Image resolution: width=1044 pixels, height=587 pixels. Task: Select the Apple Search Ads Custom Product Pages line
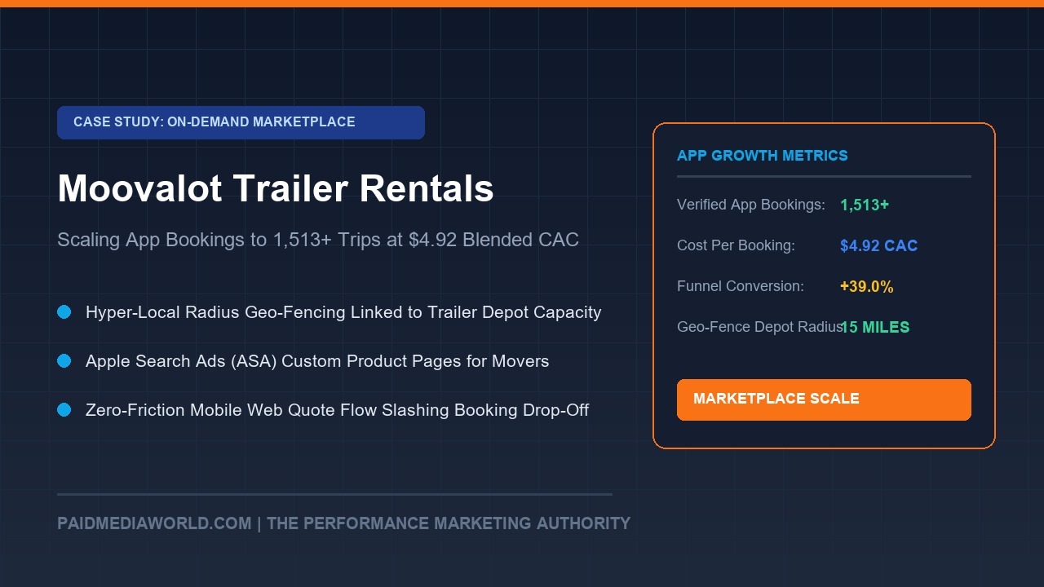click(317, 361)
